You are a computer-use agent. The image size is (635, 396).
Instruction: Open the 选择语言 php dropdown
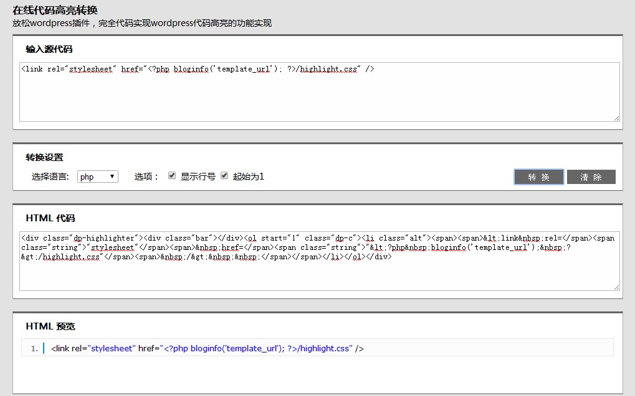pyautogui.click(x=98, y=177)
